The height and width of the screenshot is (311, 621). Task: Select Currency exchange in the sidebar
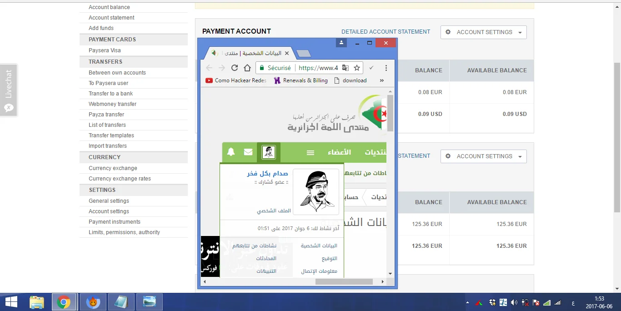click(113, 168)
